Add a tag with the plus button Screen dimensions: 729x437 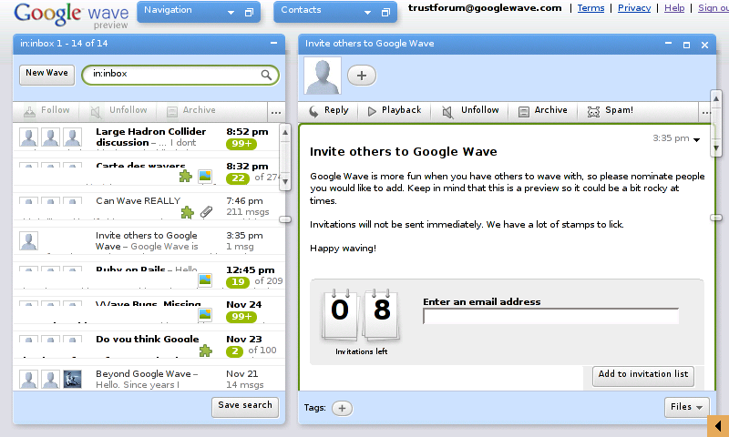[343, 408]
